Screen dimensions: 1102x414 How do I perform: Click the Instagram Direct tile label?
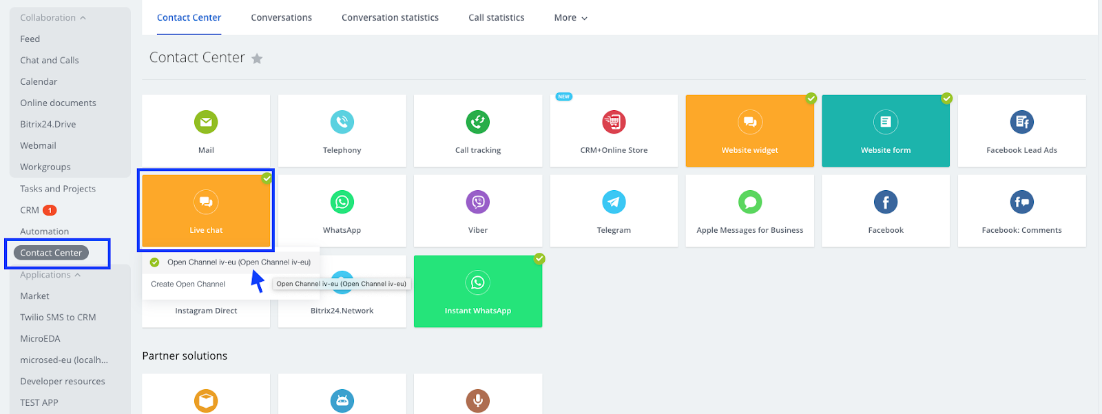click(206, 311)
